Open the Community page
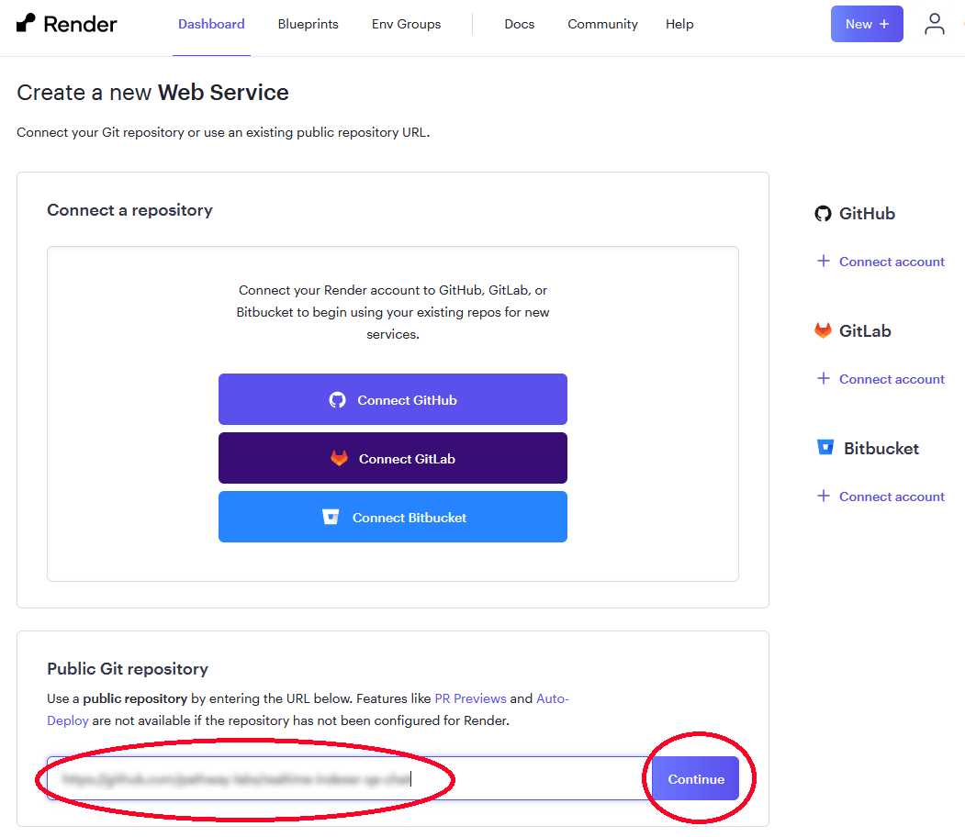Image resolution: width=965 pixels, height=837 pixels. pos(602,24)
